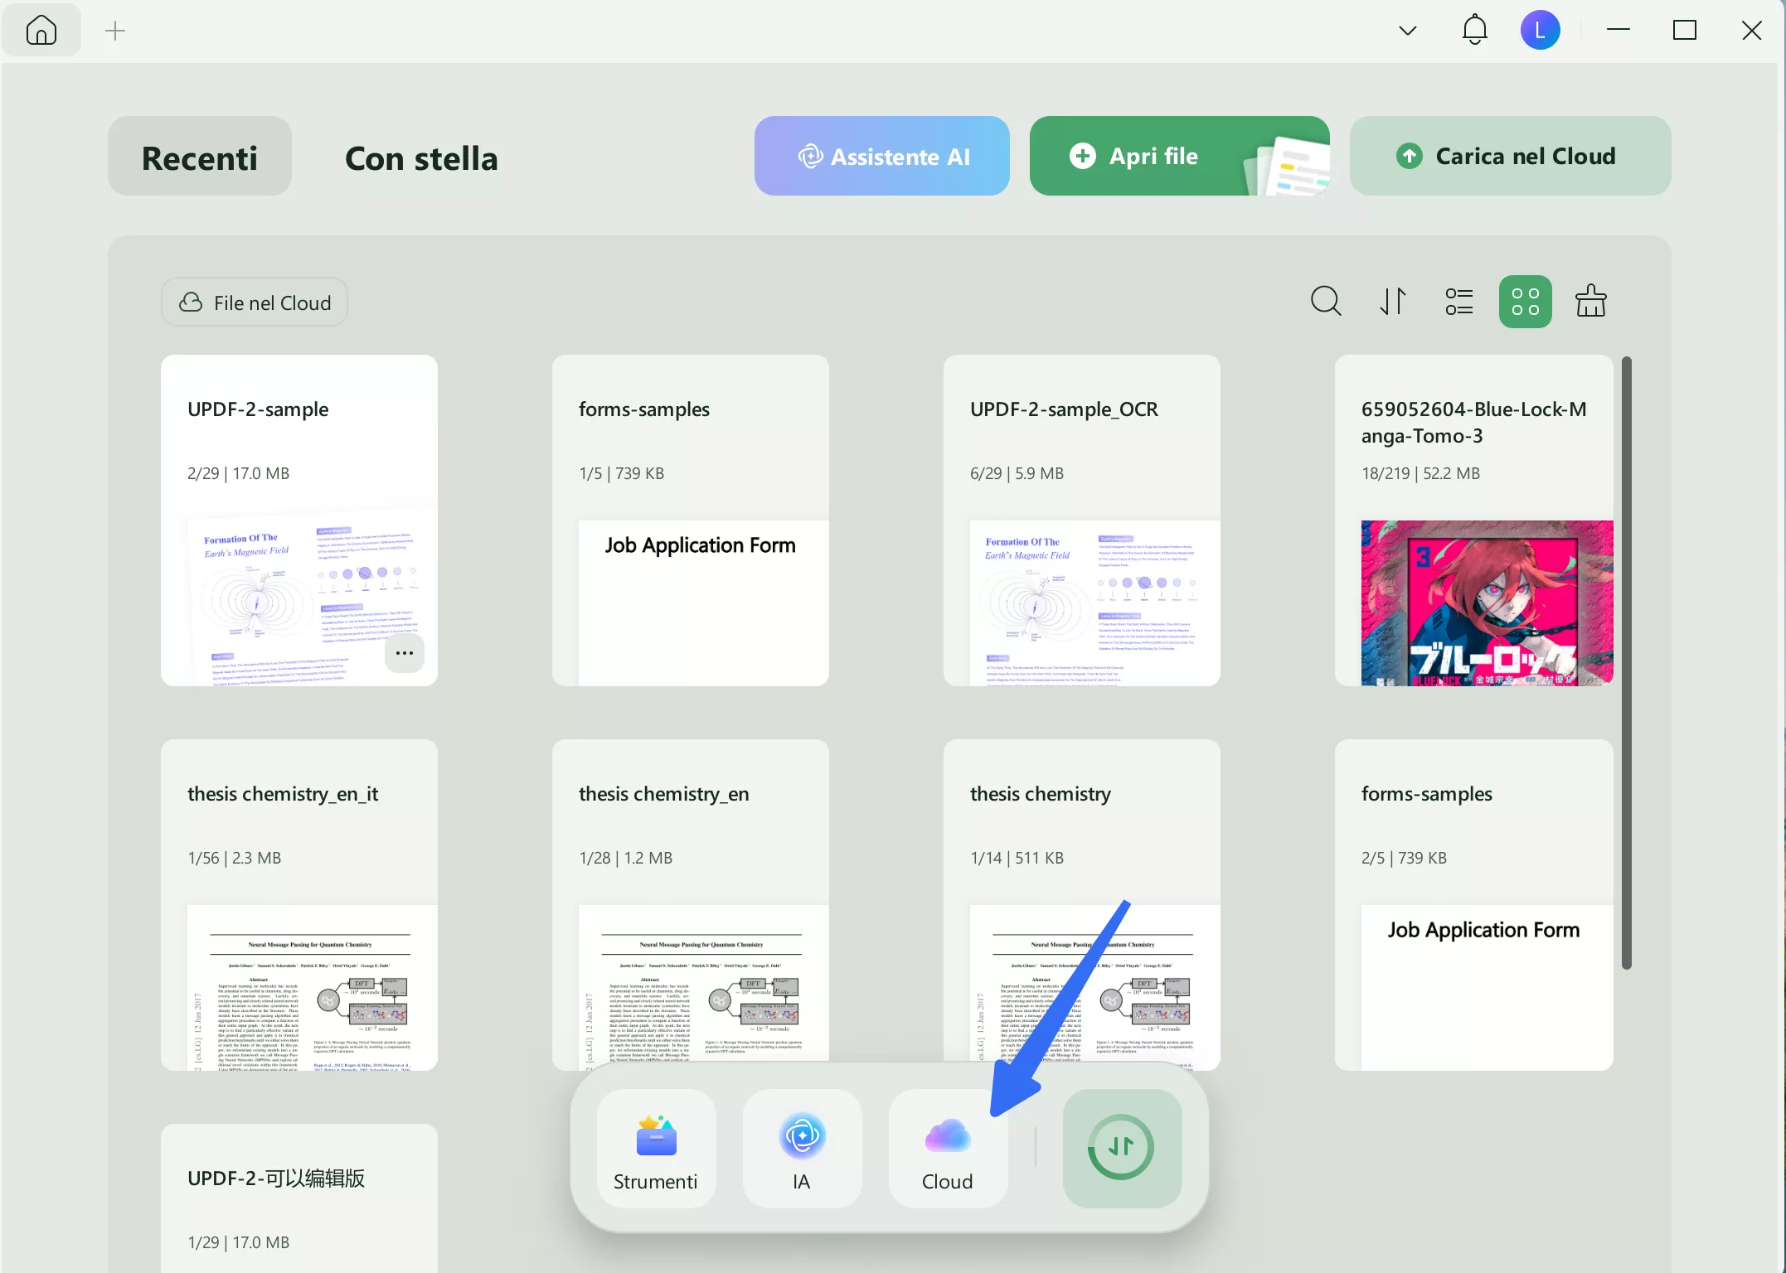Image resolution: width=1786 pixels, height=1273 pixels.
Task: Open Strumenti tools panel
Action: pyautogui.click(x=656, y=1148)
